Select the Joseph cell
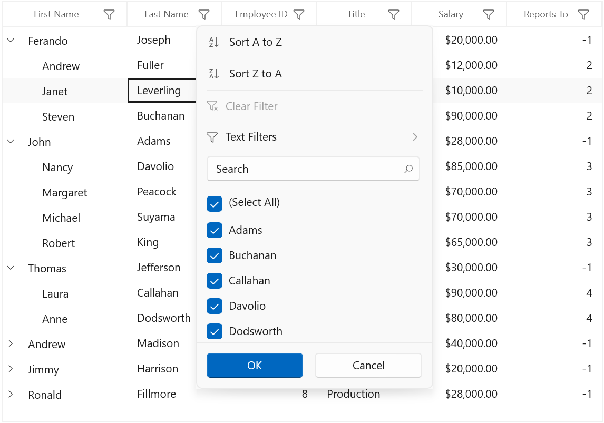604x423 pixels. click(x=154, y=40)
